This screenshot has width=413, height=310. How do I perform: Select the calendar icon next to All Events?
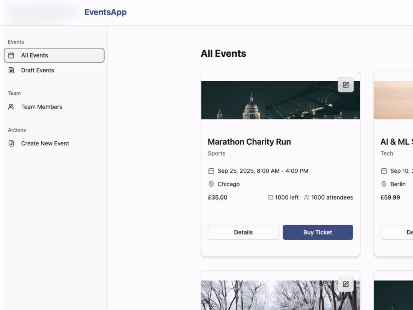(12, 55)
